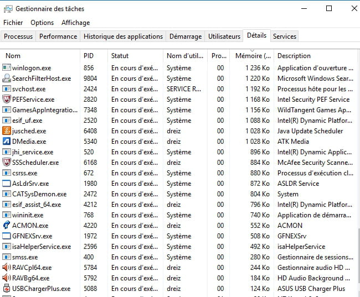Click the vertical scrollbar thumb

pos(359,255)
